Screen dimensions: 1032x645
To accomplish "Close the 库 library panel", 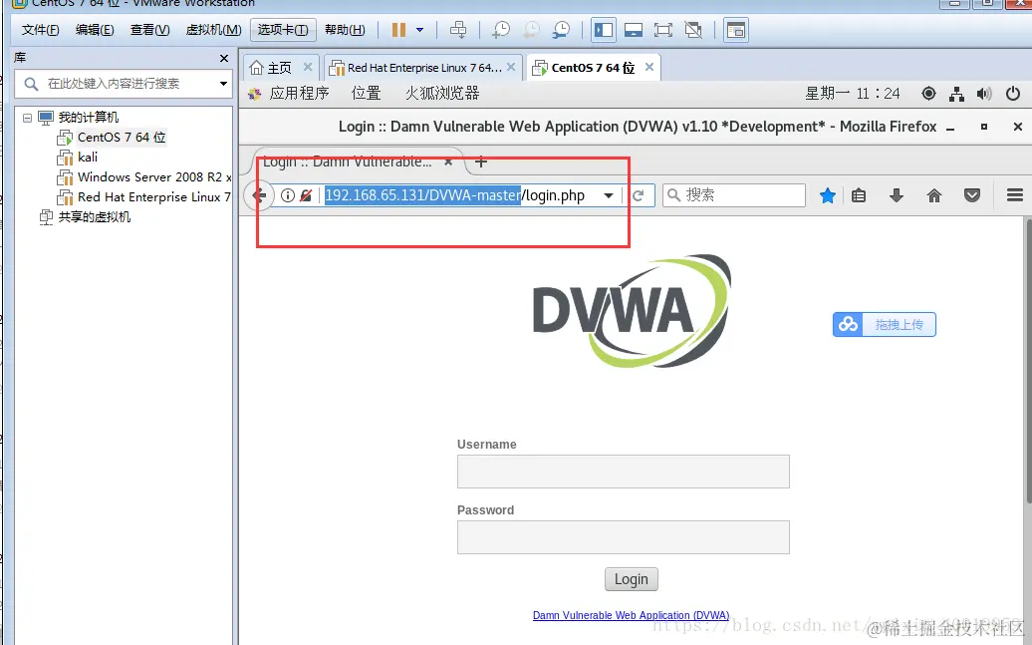I will (x=224, y=59).
